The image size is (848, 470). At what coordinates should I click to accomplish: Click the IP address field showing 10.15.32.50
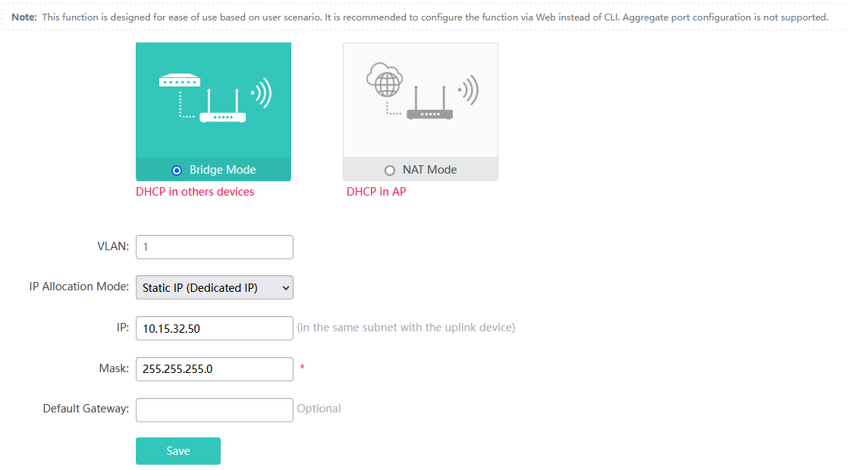tap(215, 328)
